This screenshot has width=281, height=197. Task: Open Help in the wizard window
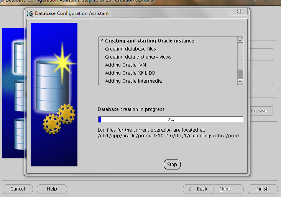pyautogui.click(x=52, y=189)
